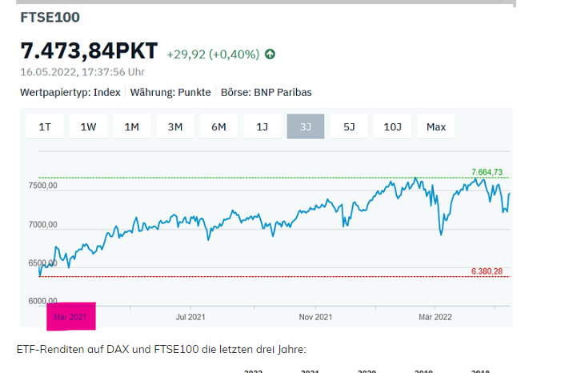Click the Wertpapiertyp: Index label
Image resolution: width=561 pixels, height=373 pixels.
coord(70,92)
